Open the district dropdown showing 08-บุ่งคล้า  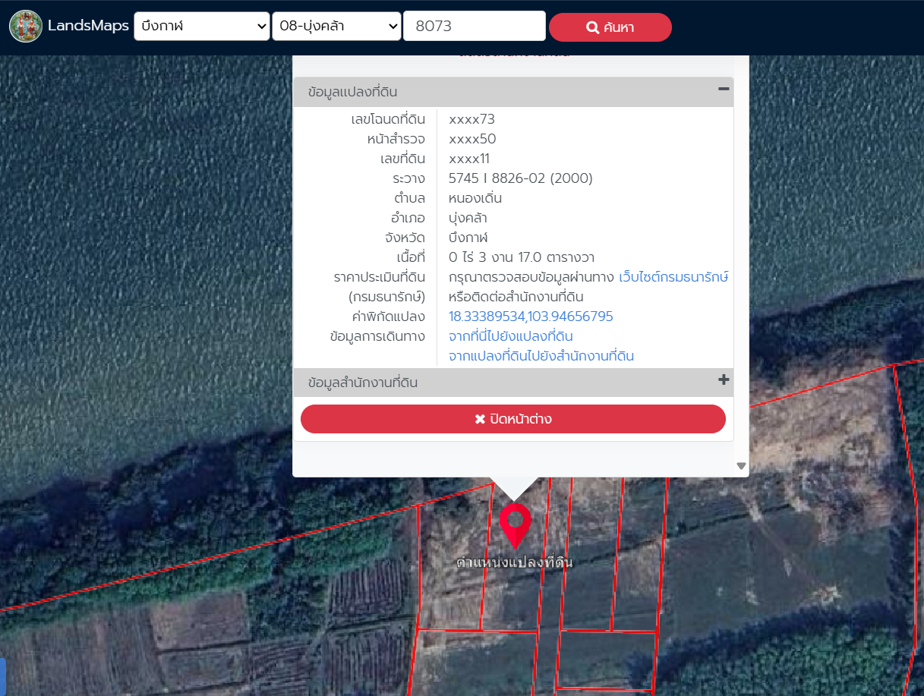pyautogui.click(x=336, y=27)
